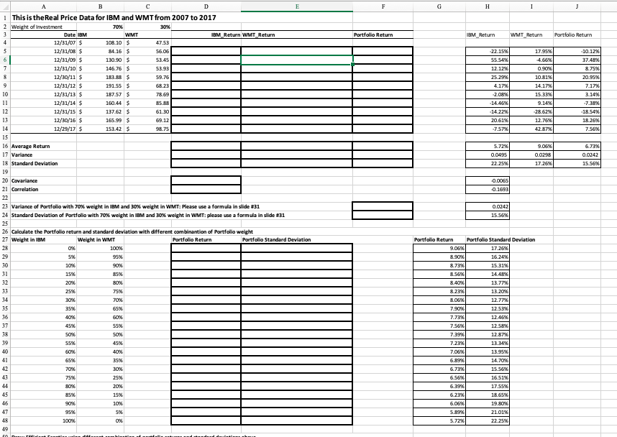Select the cell showing 22.25% standard deviation
The height and width of the screenshot is (437, 617).
point(488,163)
